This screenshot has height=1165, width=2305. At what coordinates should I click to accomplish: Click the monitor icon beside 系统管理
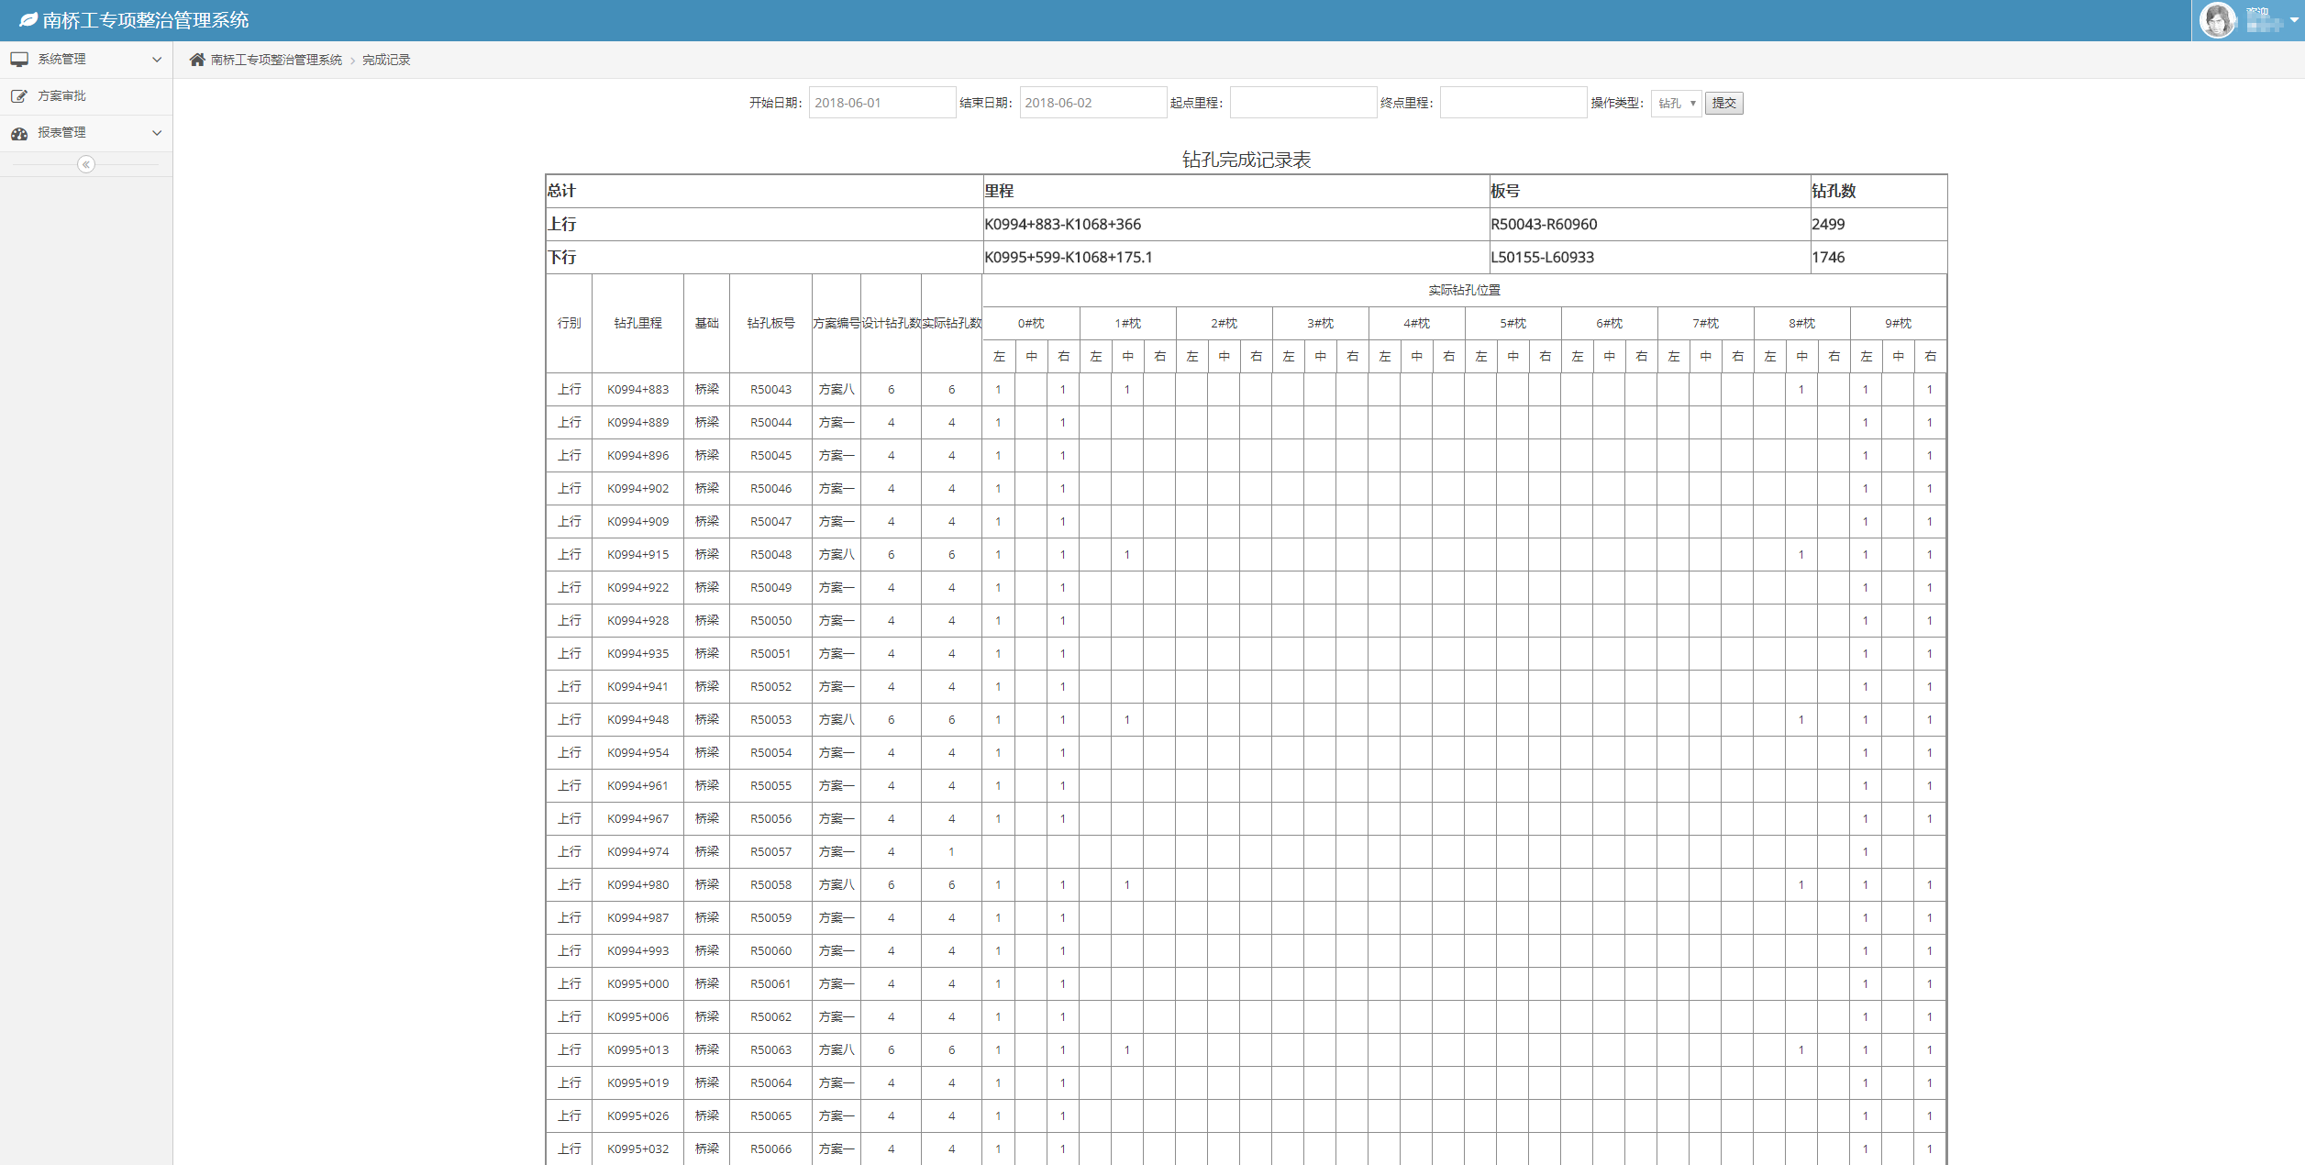pos(19,60)
